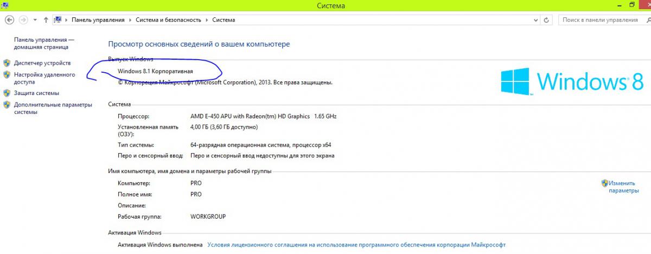Click the computer icon in address bar

point(58,20)
